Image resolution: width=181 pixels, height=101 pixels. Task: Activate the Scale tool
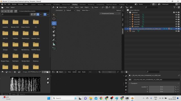tap(54, 31)
